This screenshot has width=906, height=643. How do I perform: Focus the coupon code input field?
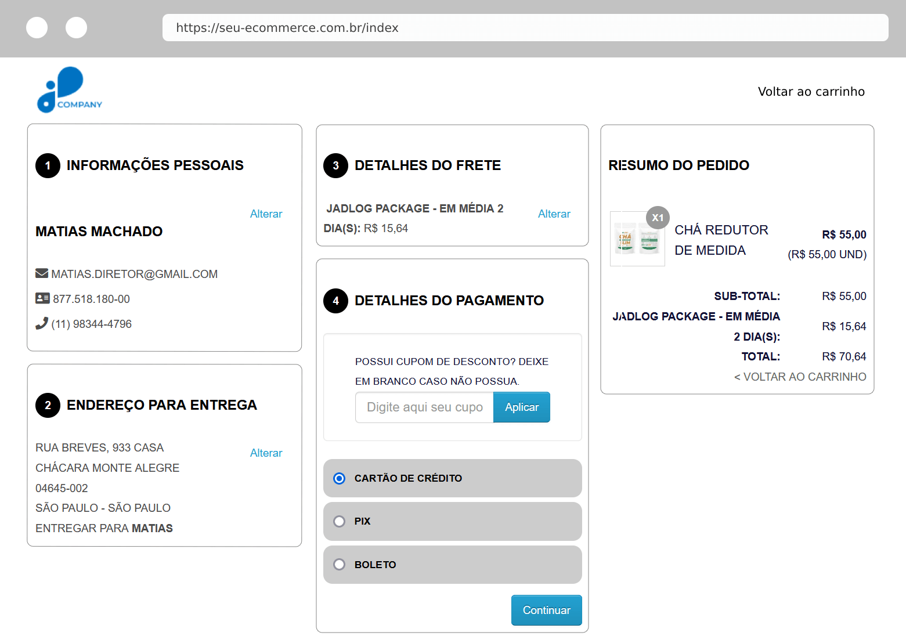tap(424, 407)
